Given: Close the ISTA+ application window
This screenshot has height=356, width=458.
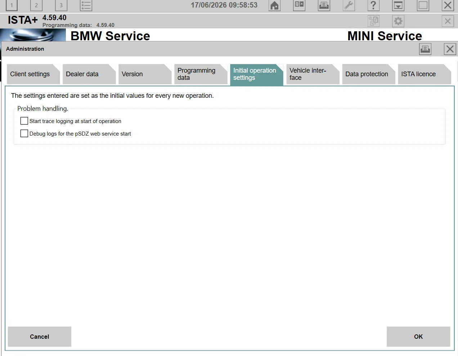Looking at the screenshot, I should pyautogui.click(x=448, y=5).
